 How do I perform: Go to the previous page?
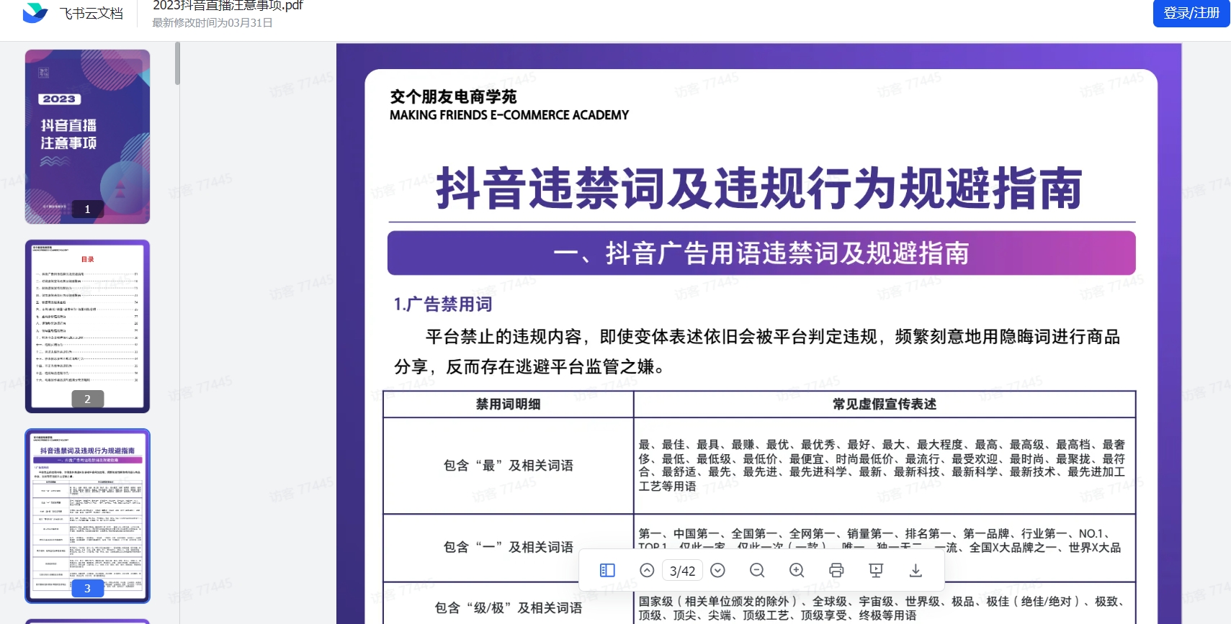click(647, 570)
